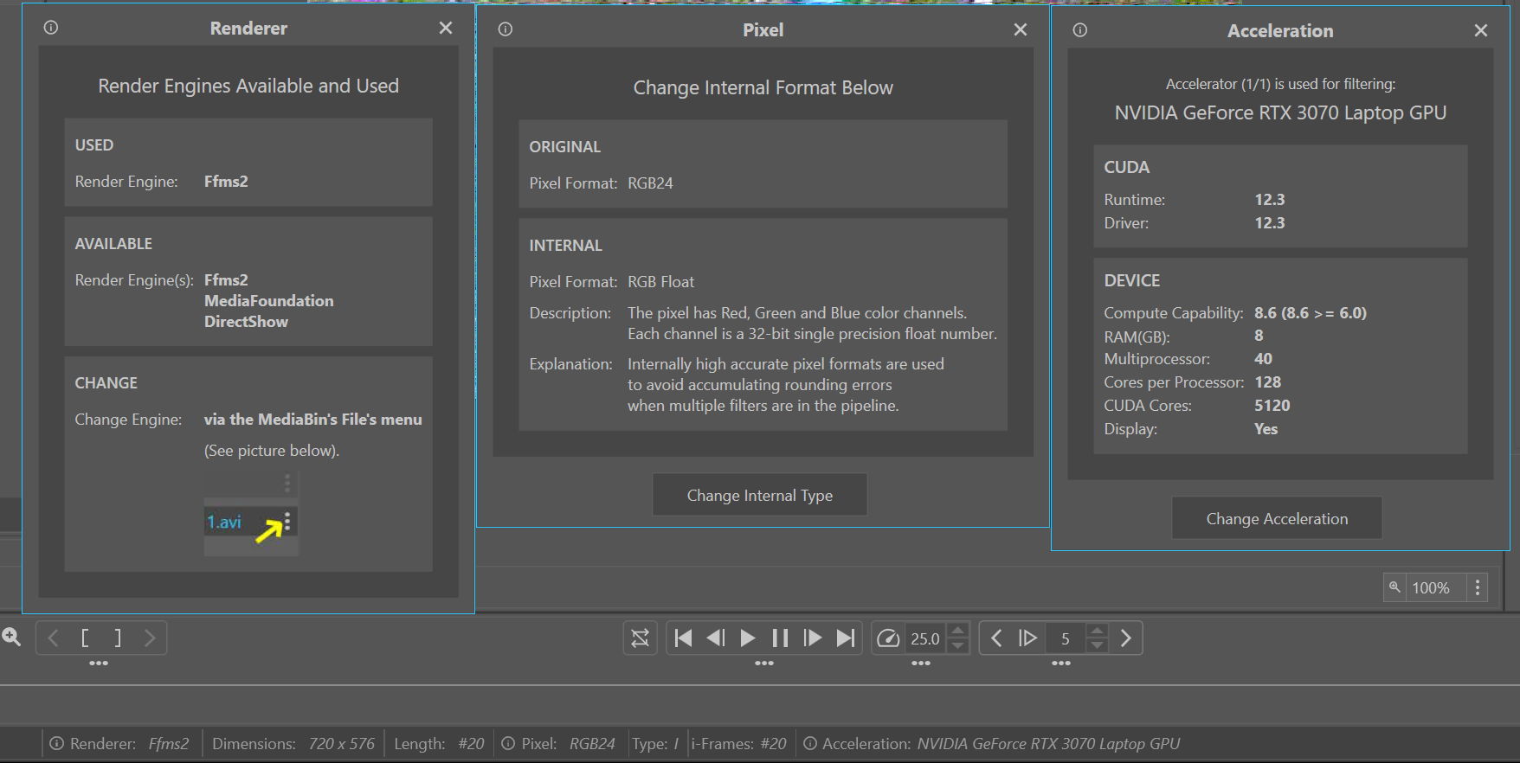Click the zoom magnifier icon at far left
This screenshot has height=763, width=1520.
(11, 638)
